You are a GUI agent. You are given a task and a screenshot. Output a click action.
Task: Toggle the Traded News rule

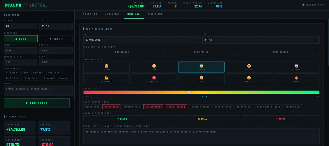293,107
